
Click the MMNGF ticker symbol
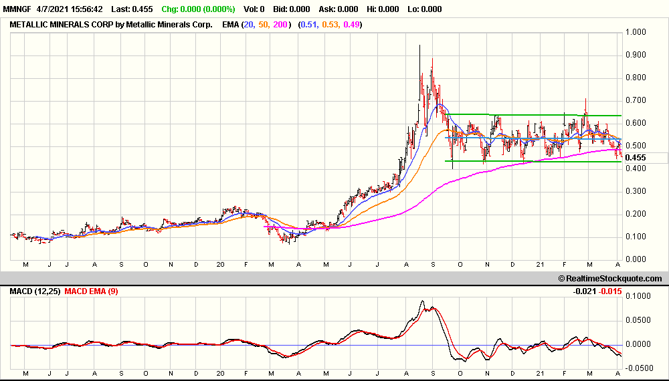click(16, 9)
